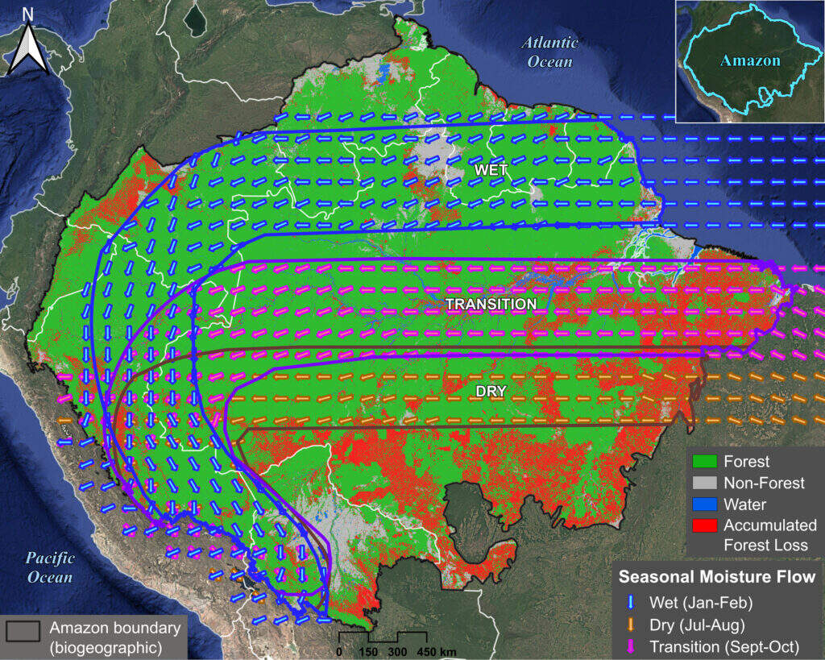Click the "450 km" scale bar label
The image size is (825, 660).
click(437, 652)
